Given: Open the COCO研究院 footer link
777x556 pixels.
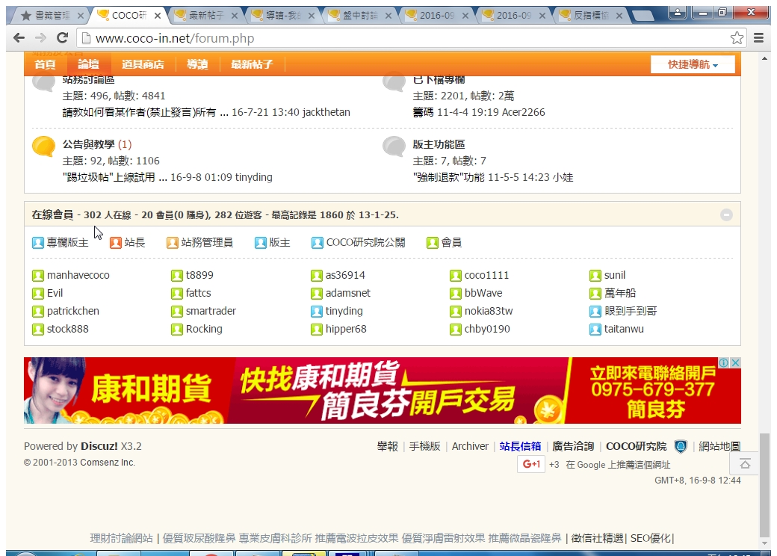Looking at the screenshot, I should tap(636, 446).
